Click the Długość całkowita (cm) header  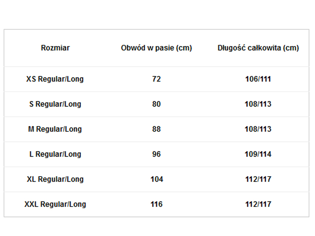click(258, 48)
